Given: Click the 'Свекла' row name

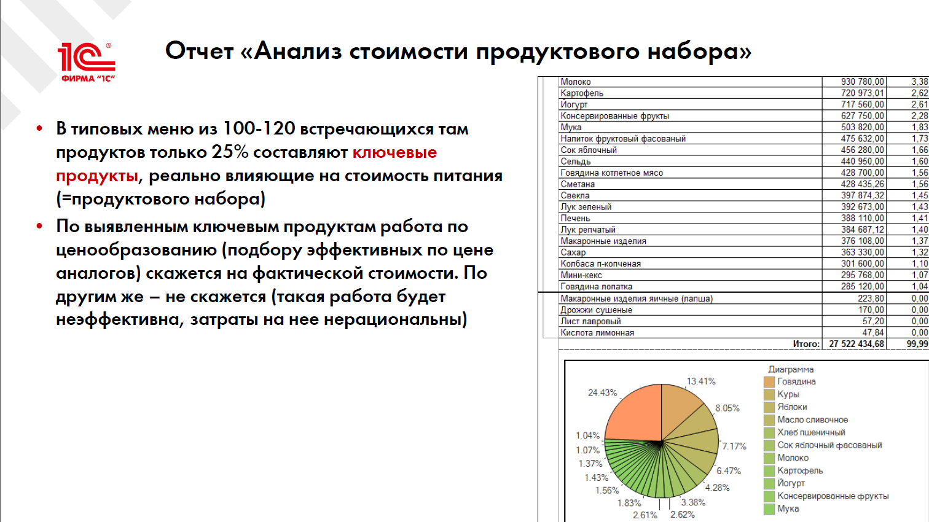Looking at the screenshot, I should (575, 195).
